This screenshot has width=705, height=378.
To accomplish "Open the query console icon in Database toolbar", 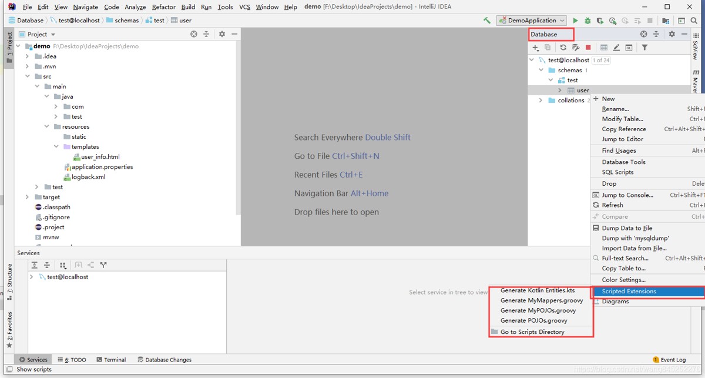I will pyautogui.click(x=629, y=48).
